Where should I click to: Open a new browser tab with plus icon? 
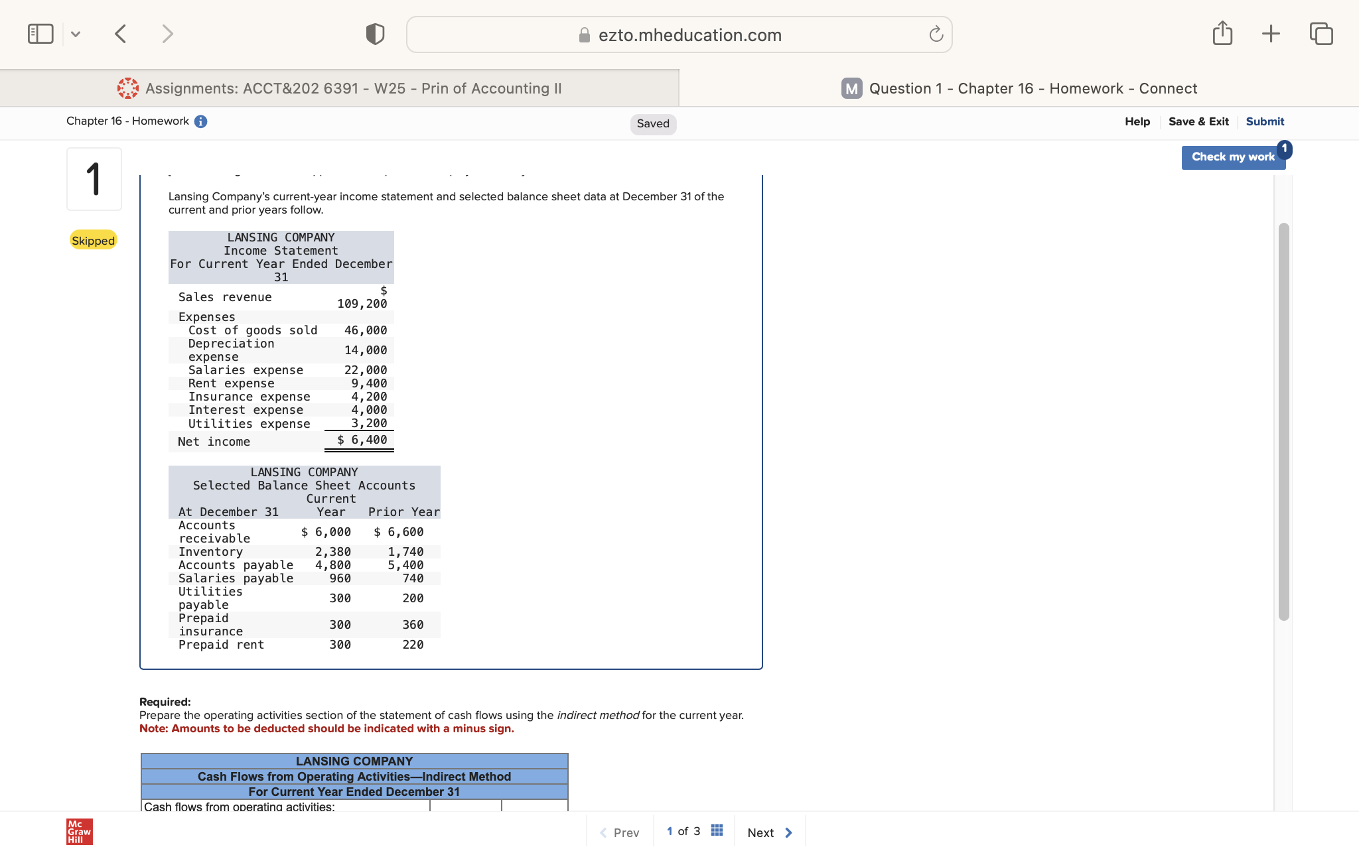pyautogui.click(x=1271, y=33)
